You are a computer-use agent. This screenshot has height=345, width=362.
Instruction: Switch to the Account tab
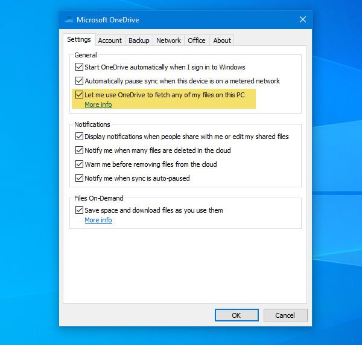pyautogui.click(x=110, y=40)
